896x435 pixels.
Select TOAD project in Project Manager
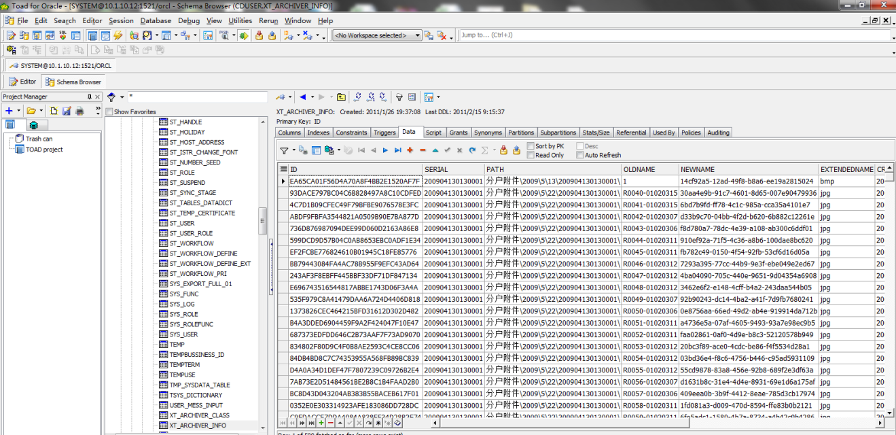(44, 150)
